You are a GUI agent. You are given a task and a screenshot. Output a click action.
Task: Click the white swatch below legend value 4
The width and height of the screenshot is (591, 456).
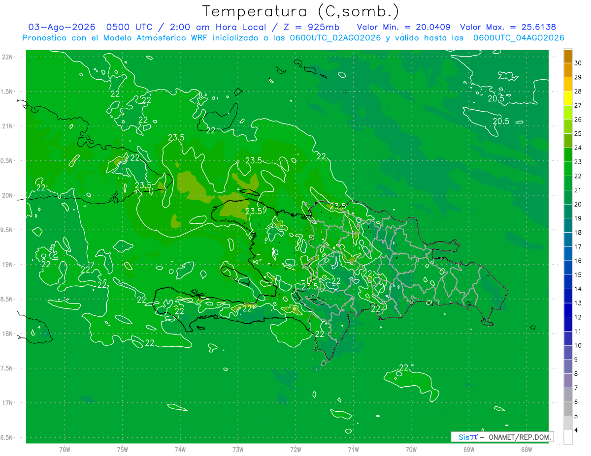pyautogui.click(x=568, y=437)
